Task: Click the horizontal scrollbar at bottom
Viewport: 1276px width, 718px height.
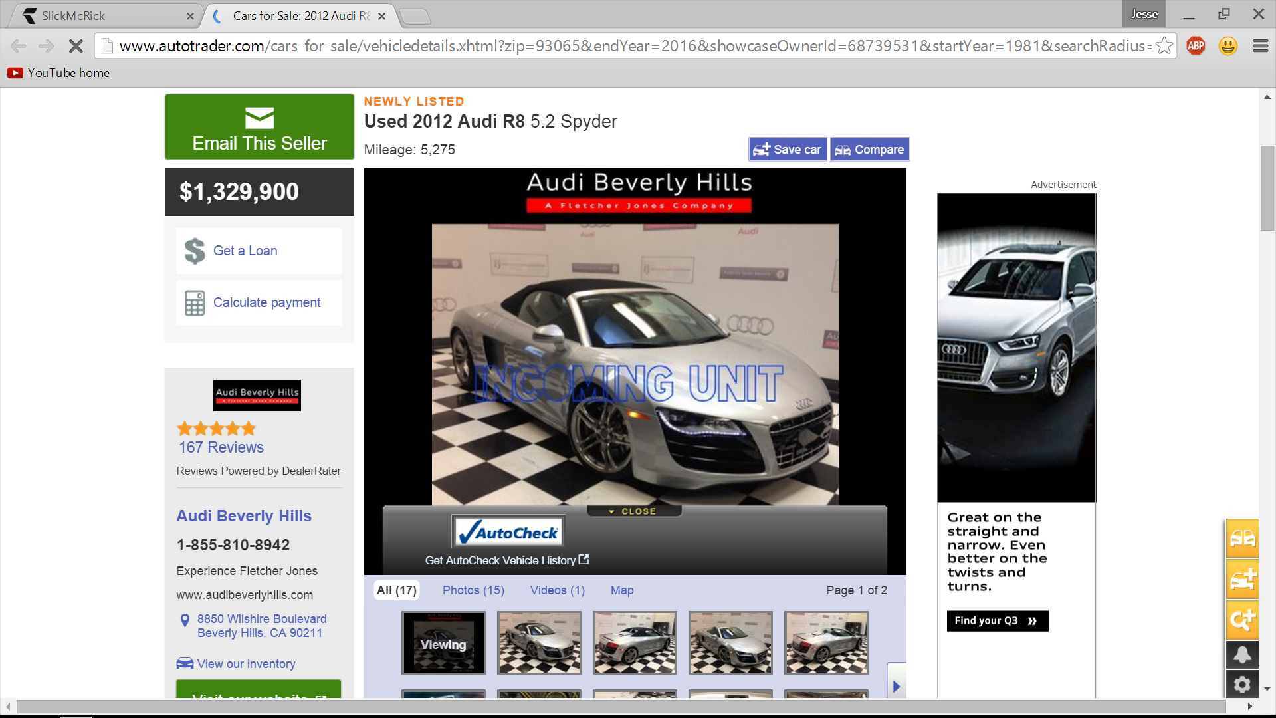Action: (621, 707)
